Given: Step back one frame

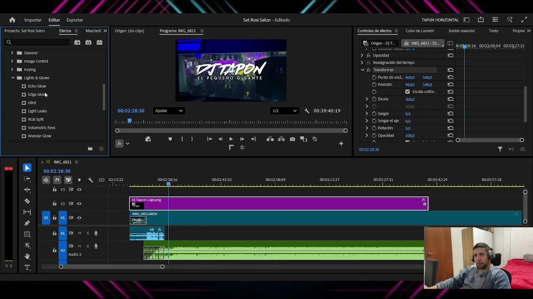Looking at the screenshot, I should coord(220,139).
